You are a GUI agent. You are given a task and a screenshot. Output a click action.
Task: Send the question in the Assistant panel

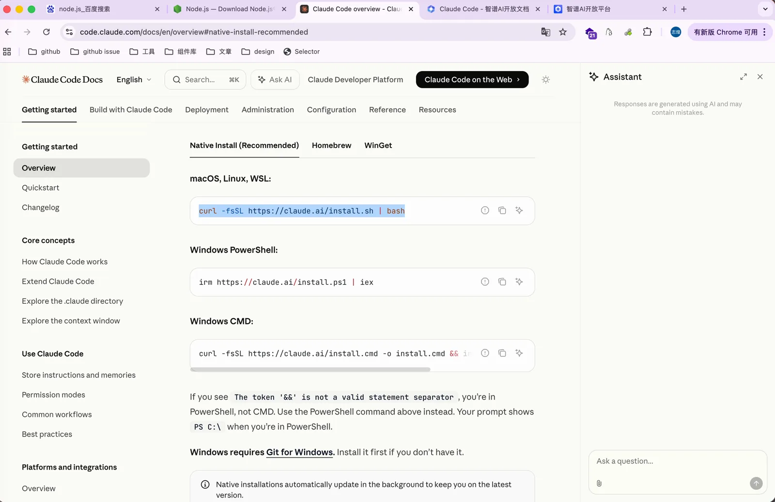pyautogui.click(x=756, y=483)
